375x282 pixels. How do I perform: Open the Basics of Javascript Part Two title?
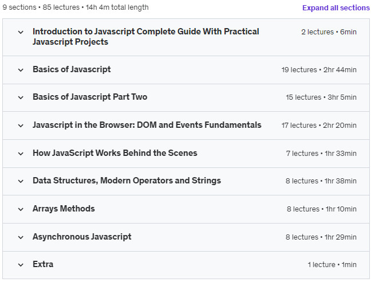90,97
